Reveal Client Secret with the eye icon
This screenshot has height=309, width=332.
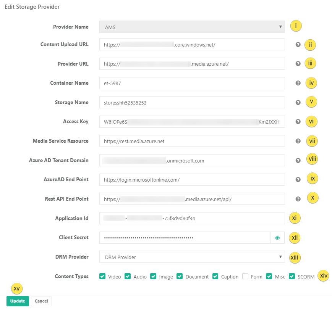[277, 238]
